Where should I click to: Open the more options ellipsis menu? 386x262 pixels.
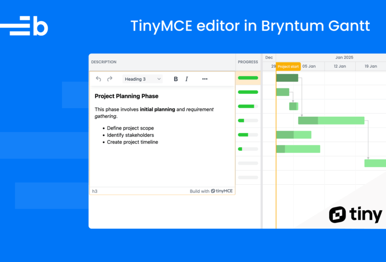tap(205, 79)
